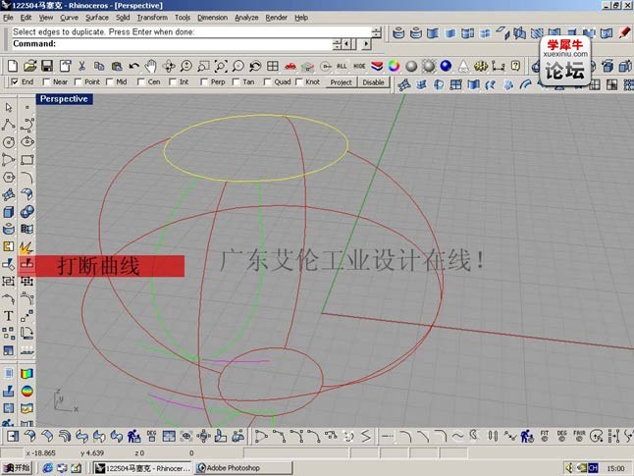Click the Four Viewports layout icon
The image size is (634, 476).
pyautogui.click(x=273, y=66)
